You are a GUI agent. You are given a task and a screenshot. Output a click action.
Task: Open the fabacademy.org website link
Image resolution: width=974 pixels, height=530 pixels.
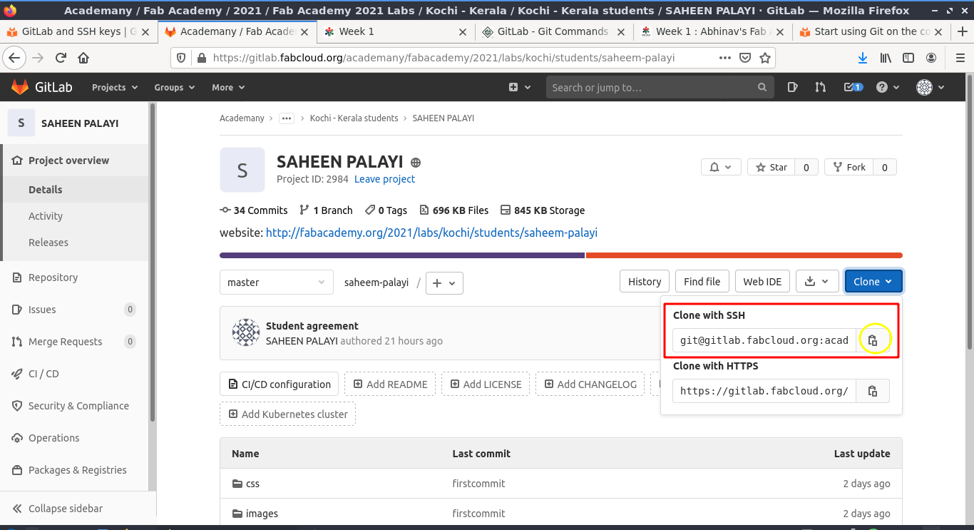431,233
